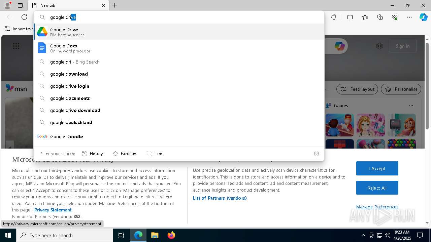
Task: Select Google Docs word processor suggestion
Action: click(x=179, y=48)
